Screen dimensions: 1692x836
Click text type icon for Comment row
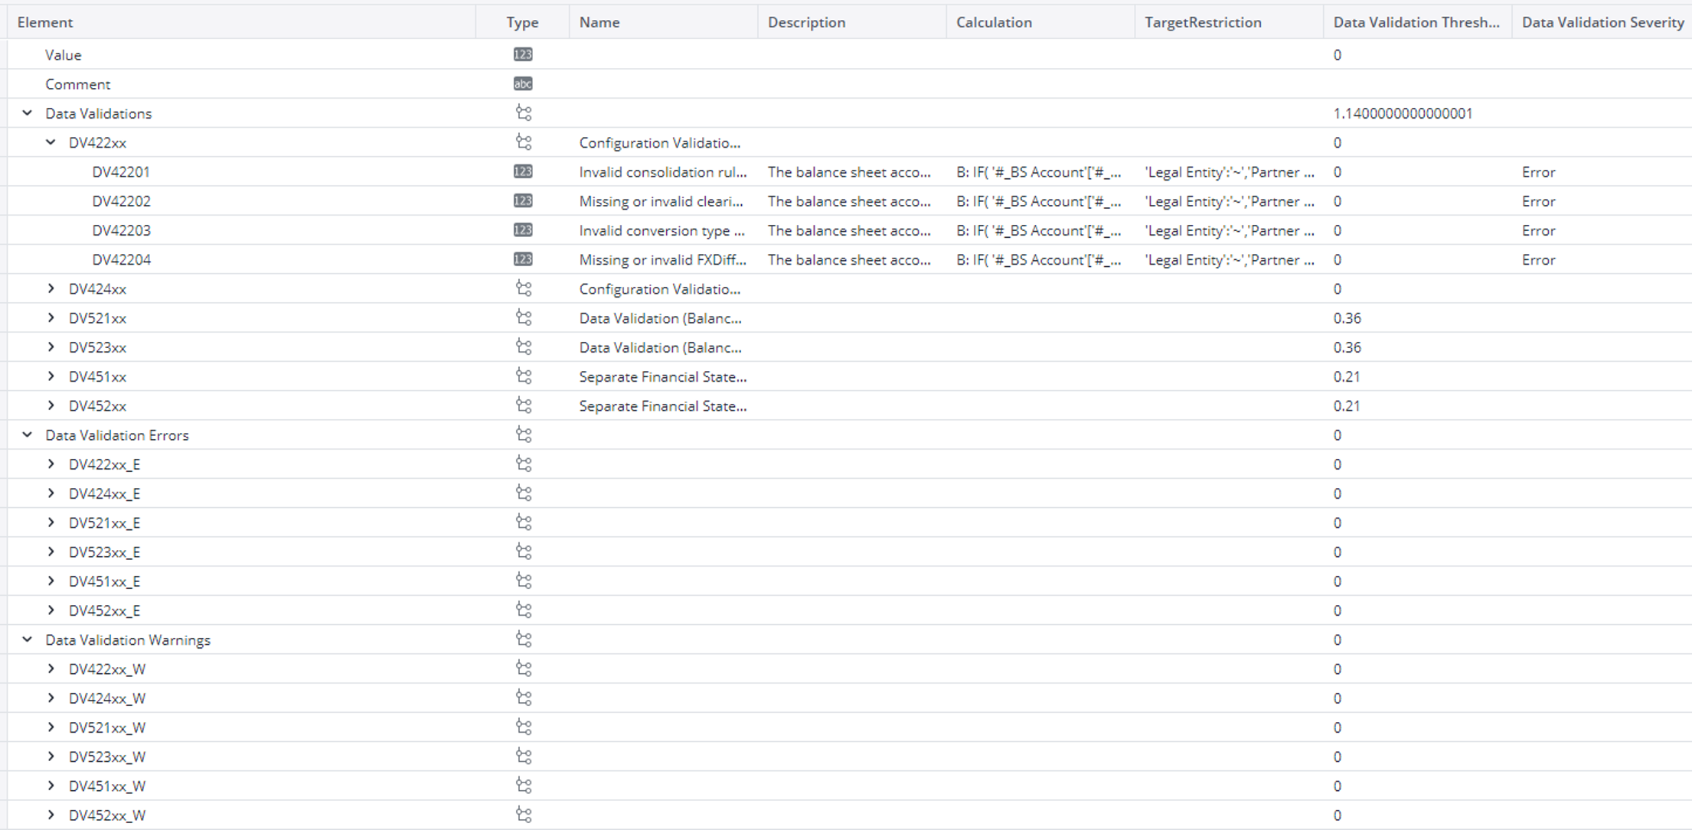[x=523, y=84]
